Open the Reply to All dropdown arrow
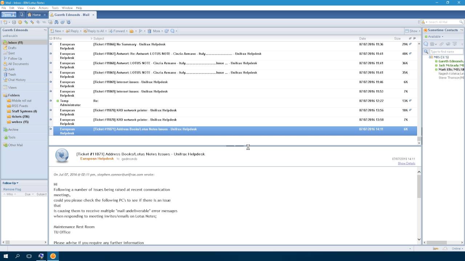The image size is (465, 261). point(106,31)
